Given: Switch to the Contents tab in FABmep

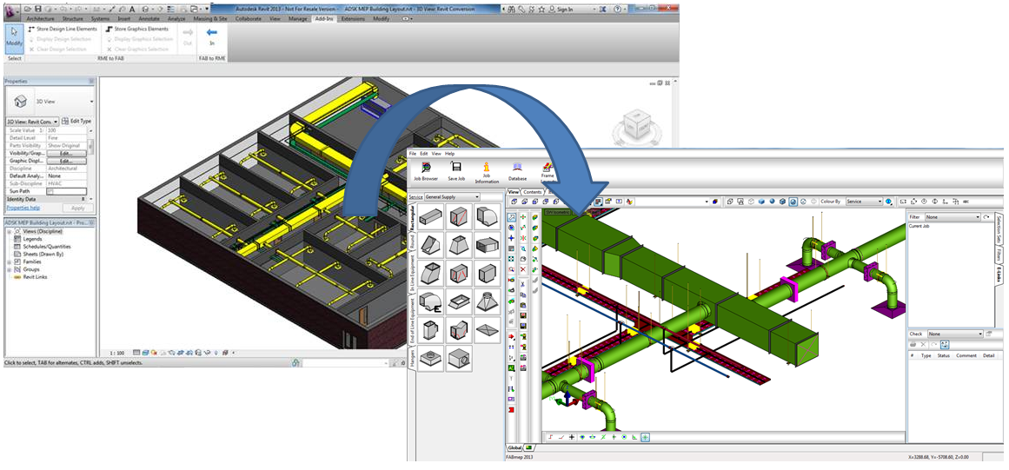Looking at the screenshot, I should 532,192.
